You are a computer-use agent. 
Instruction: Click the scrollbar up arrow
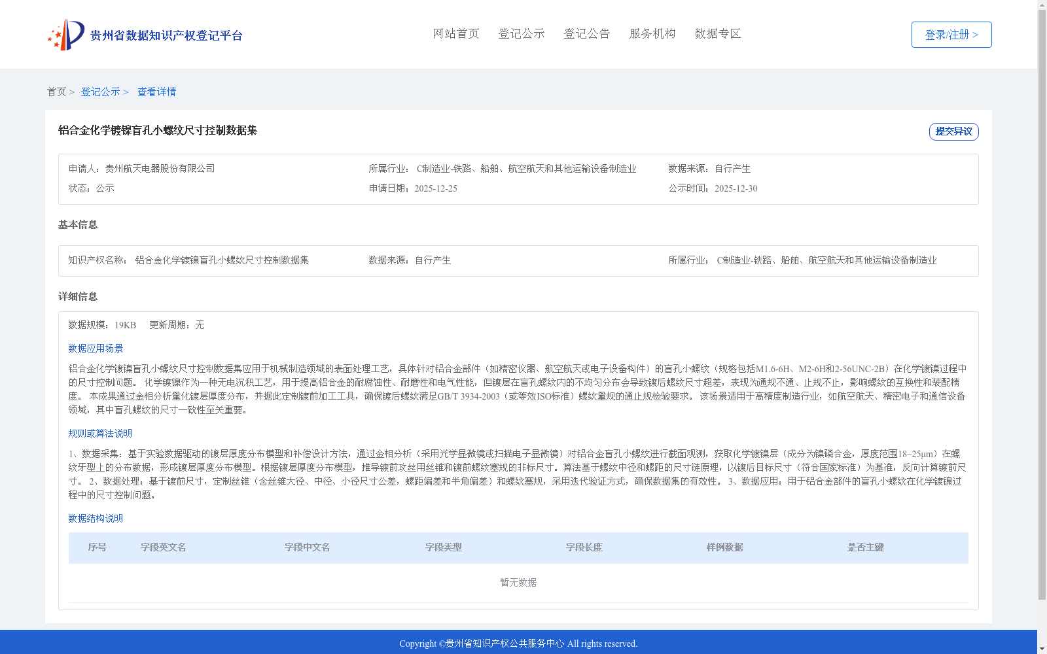click(1042, 5)
